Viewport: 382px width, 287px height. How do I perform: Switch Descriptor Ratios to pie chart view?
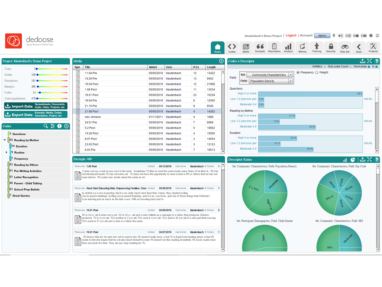pos(353,159)
